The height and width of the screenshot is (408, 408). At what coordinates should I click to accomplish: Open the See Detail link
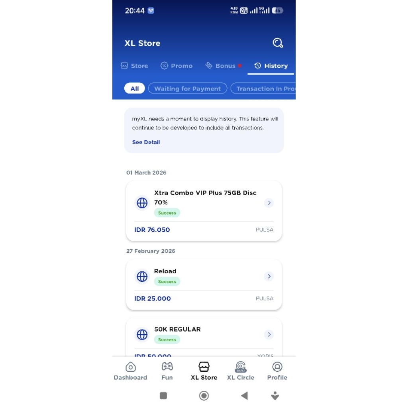click(x=146, y=142)
